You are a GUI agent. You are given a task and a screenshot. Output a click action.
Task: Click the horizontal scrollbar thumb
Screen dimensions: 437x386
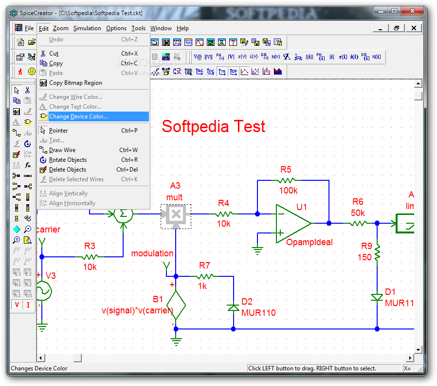[x=77, y=358]
